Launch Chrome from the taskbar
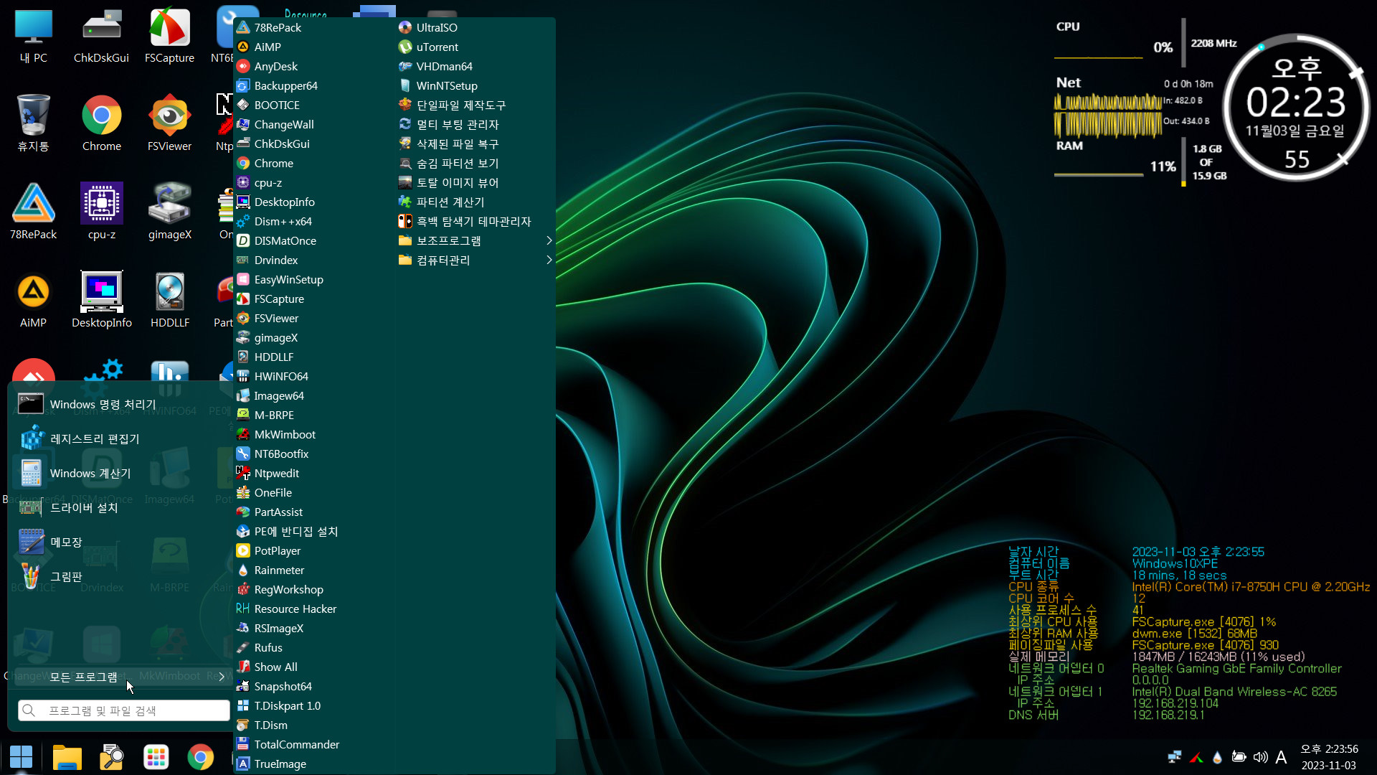The height and width of the screenshot is (775, 1377). tap(201, 756)
